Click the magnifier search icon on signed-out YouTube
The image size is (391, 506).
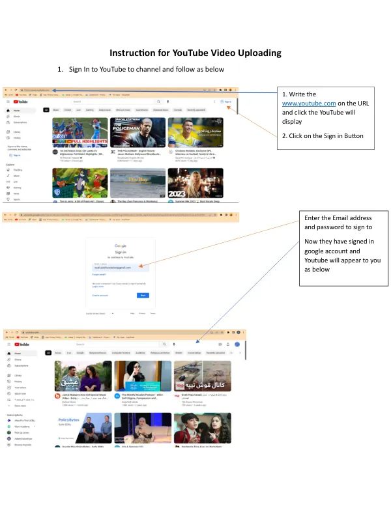tap(158, 102)
